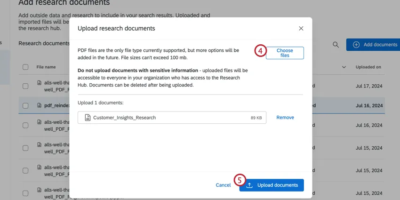Click the upload arrow icon on Upload documents
The width and height of the screenshot is (400, 200).
point(249,185)
